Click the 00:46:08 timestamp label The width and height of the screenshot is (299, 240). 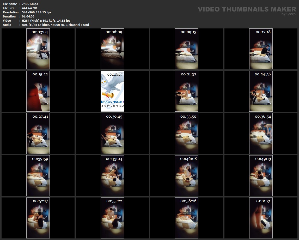[188, 159]
